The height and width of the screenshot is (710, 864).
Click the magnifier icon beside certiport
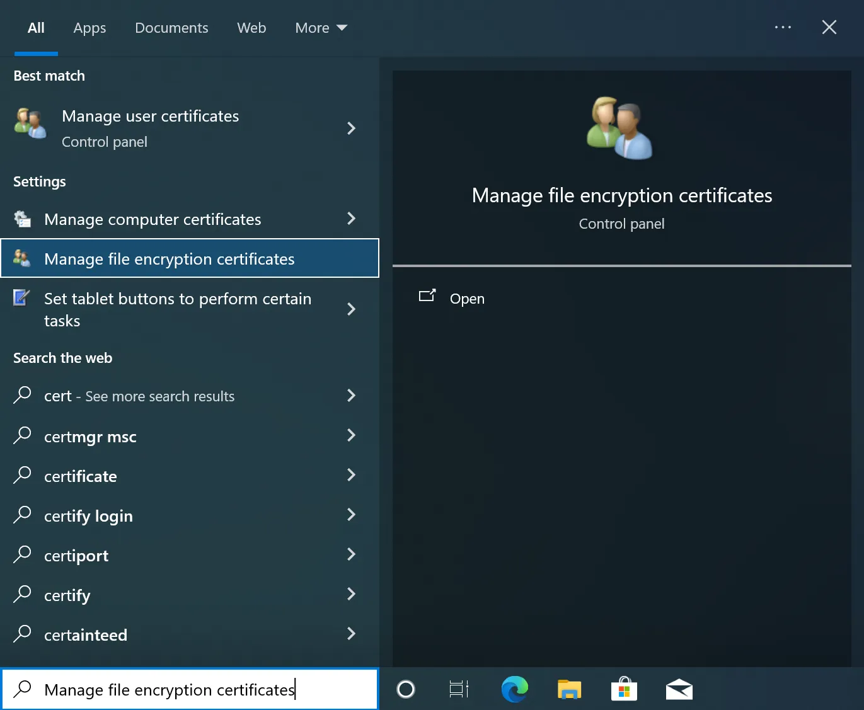22,554
